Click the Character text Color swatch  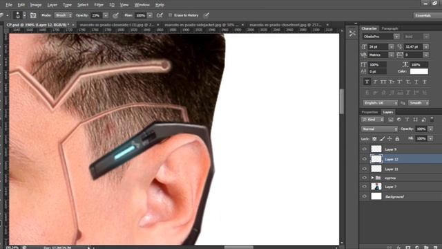click(x=419, y=71)
